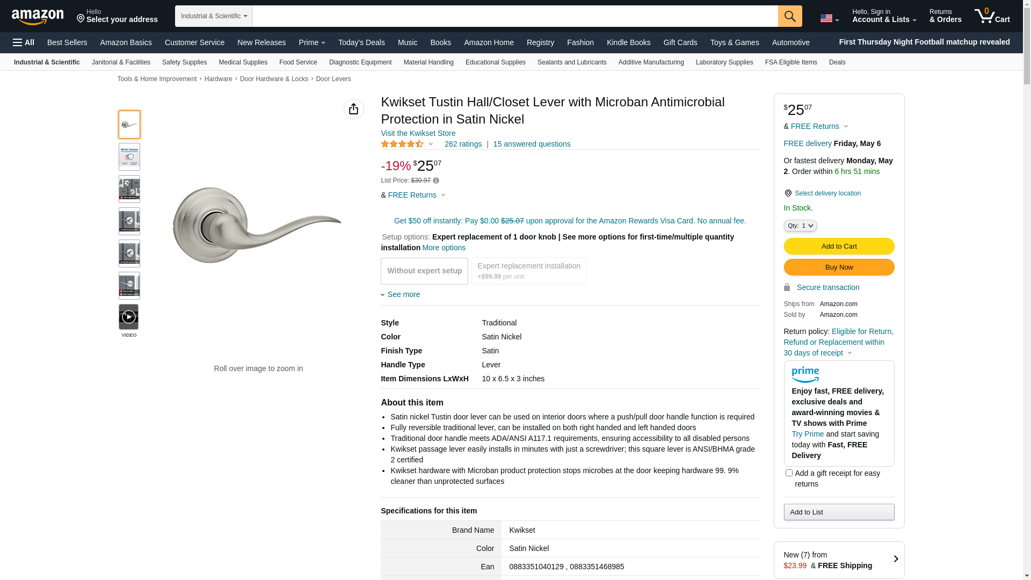Click the List Price info icon
This screenshot has width=1031, height=580.
pos(436,181)
